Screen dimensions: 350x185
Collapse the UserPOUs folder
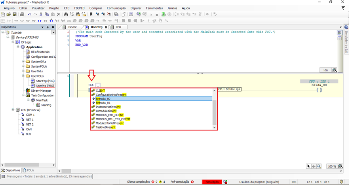pos(23,76)
